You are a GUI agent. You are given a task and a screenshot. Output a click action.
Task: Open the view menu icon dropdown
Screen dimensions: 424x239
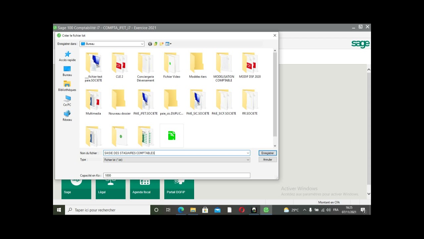click(168, 44)
